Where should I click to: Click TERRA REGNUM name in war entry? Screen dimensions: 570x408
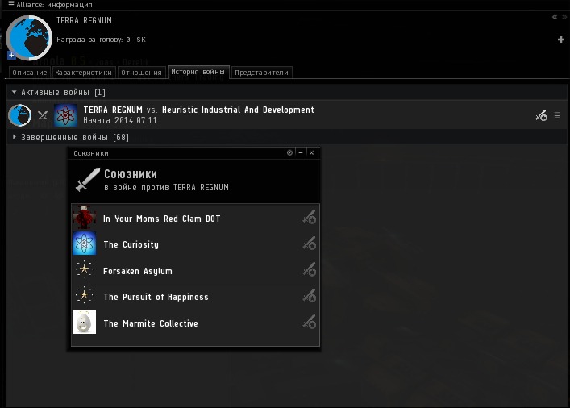tap(113, 110)
